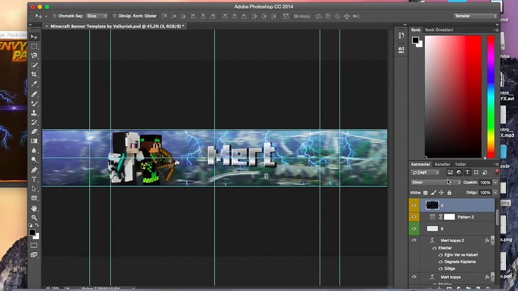Toggle the Degrade Kaplama effect eye

point(441,262)
